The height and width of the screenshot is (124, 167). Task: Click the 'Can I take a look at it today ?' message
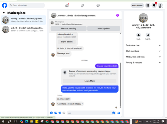point(70,104)
